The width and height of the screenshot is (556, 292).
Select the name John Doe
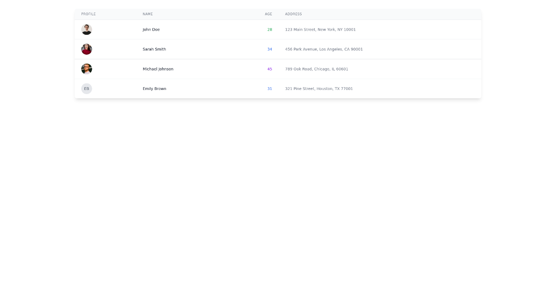[x=151, y=29]
